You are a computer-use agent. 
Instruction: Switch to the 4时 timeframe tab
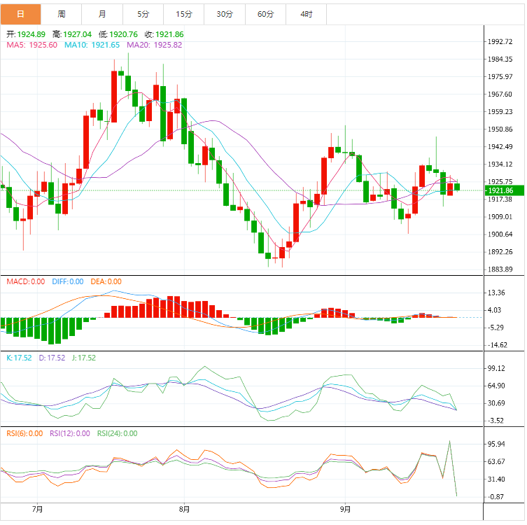306,14
